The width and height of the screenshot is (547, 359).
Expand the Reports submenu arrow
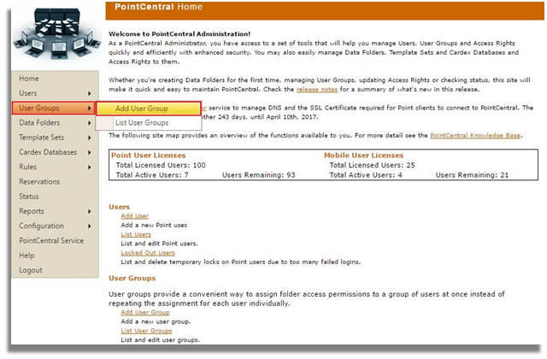[89, 211]
